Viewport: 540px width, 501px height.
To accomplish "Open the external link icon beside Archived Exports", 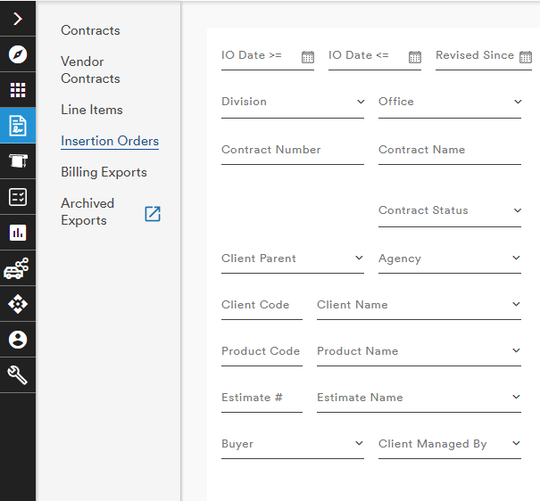I will [x=153, y=214].
